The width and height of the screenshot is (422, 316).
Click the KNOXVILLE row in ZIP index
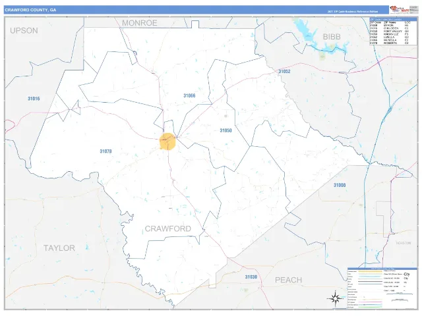pos(390,34)
